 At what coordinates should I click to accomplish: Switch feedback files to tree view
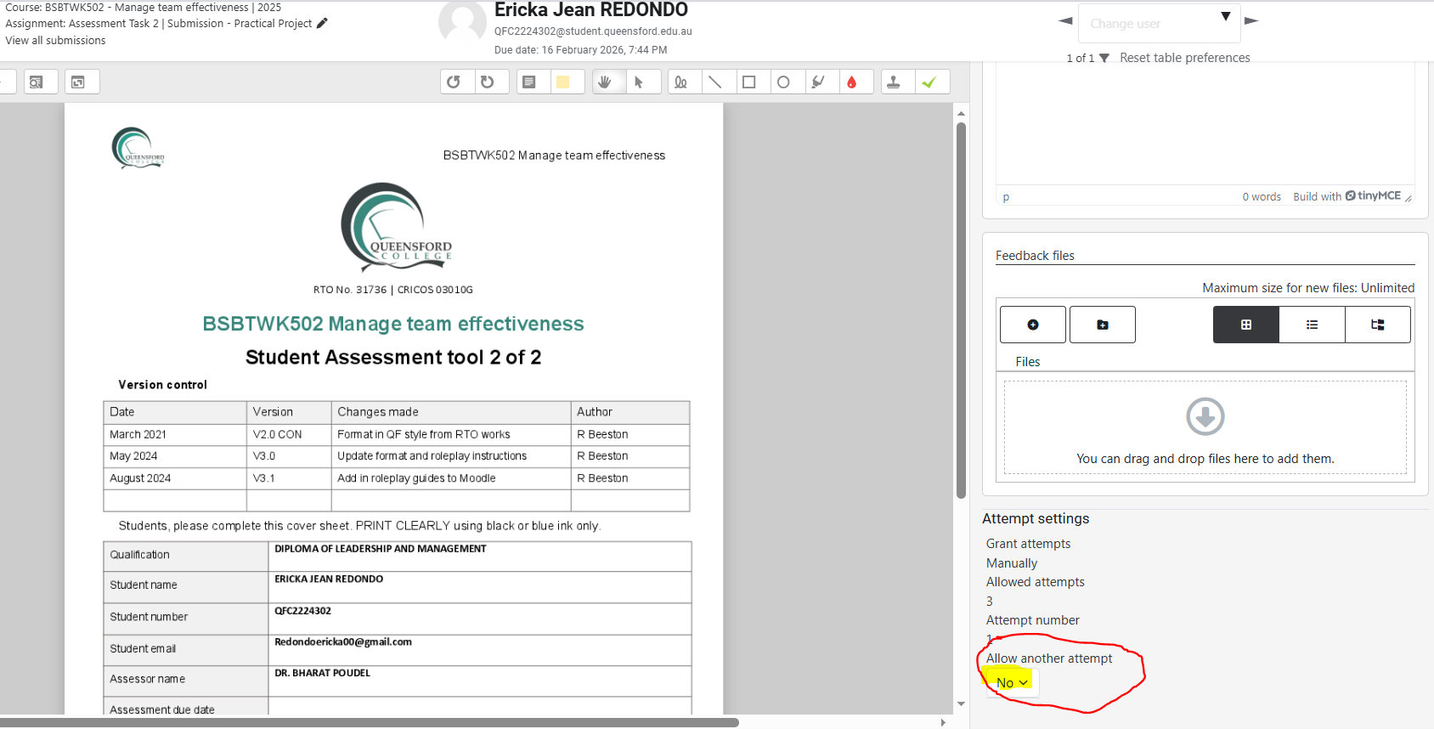(x=1377, y=325)
